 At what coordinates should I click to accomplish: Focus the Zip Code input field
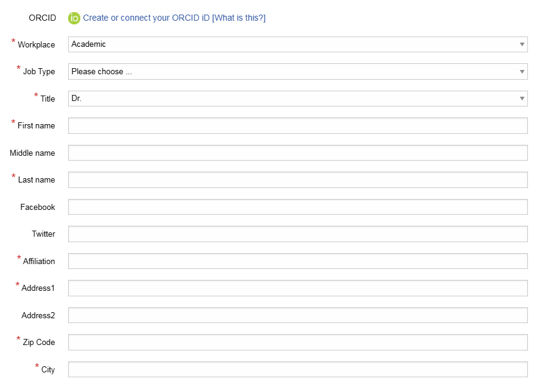[297, 343]
